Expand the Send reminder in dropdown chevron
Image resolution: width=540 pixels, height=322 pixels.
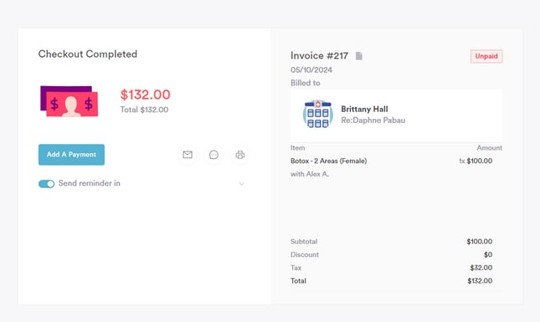click(241, 184)
